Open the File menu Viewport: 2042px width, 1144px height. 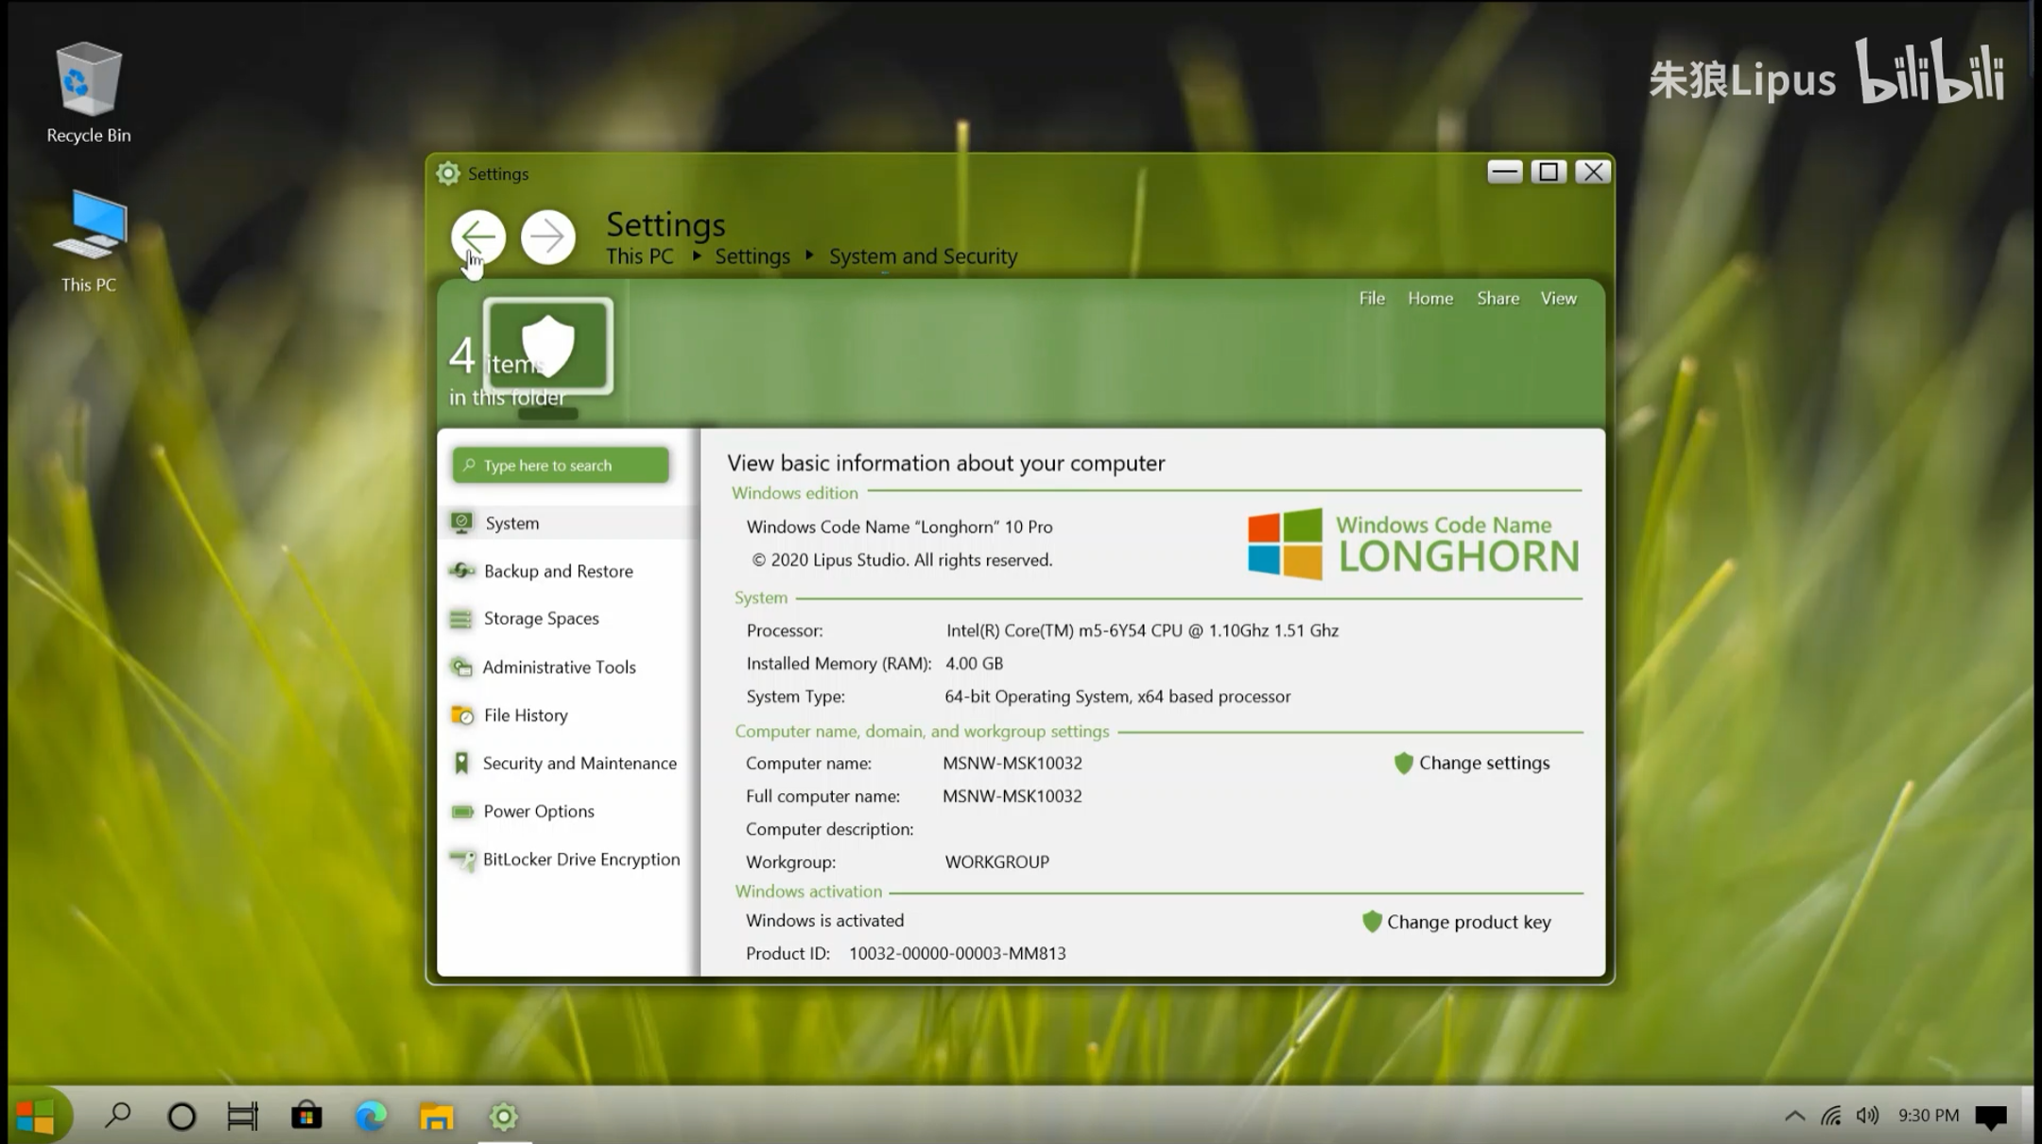(1371, 299)
